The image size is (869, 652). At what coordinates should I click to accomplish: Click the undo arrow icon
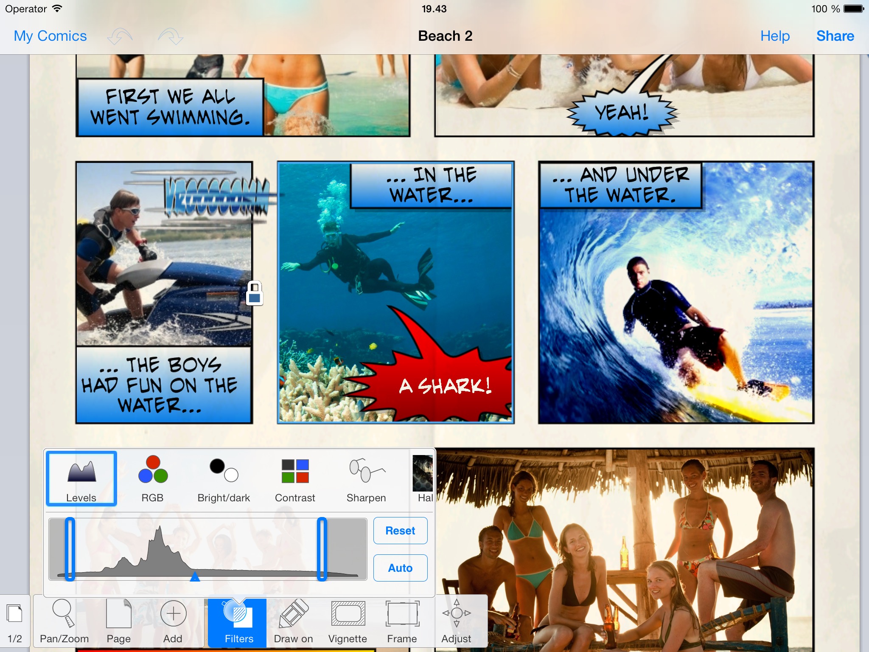[120, 37]
